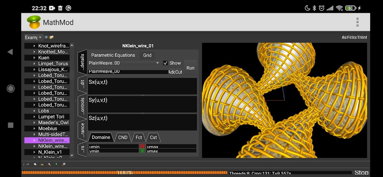
Task: Click the wrench settings icon in bottom toolbar
Action: click(49, 165)
